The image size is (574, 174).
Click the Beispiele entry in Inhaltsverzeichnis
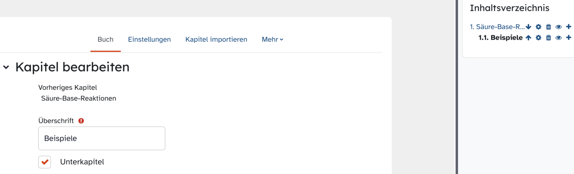coord(500,38)
